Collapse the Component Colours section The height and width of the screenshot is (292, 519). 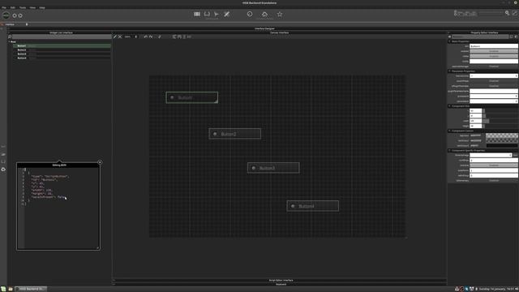pos(449,131)
